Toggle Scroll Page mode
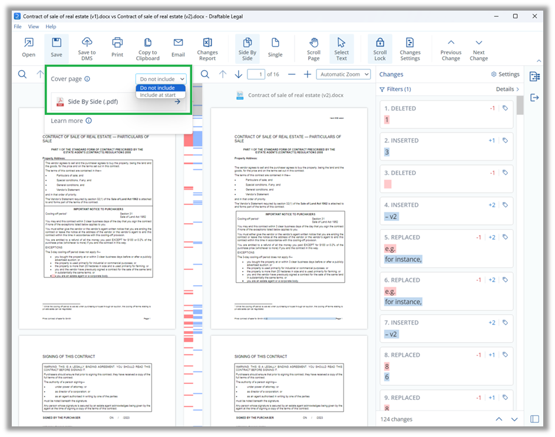555x437 pixels. [x=313, y=47]
